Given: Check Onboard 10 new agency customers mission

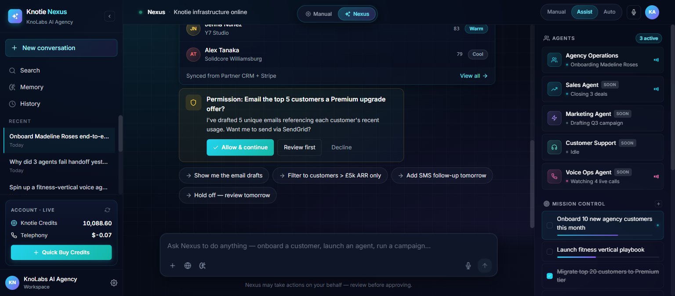Looking at the screenshot, I should point(549,225).
